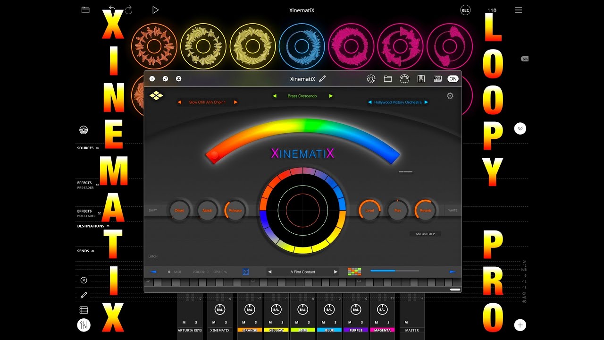Add new element with plus button
The width and height of the screenshot is (604, 340).
520,325
